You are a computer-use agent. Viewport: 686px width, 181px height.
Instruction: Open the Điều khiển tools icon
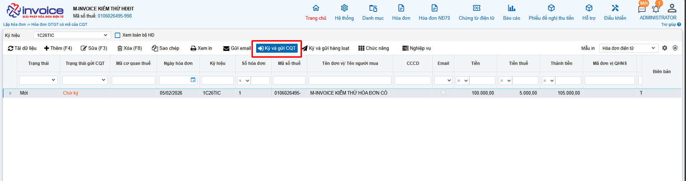pos(615,8)
